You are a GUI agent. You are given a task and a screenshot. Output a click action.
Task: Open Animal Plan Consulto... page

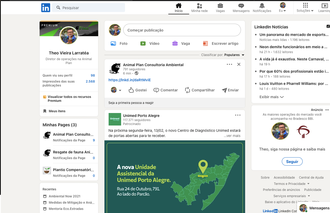[73, 134]
